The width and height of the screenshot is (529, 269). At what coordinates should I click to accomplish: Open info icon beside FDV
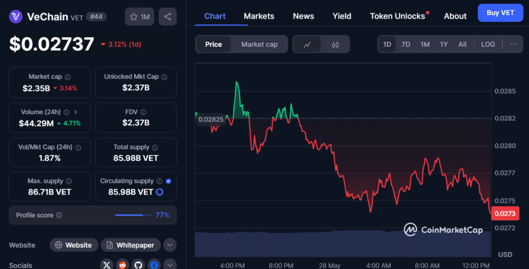tap(143, 112)
